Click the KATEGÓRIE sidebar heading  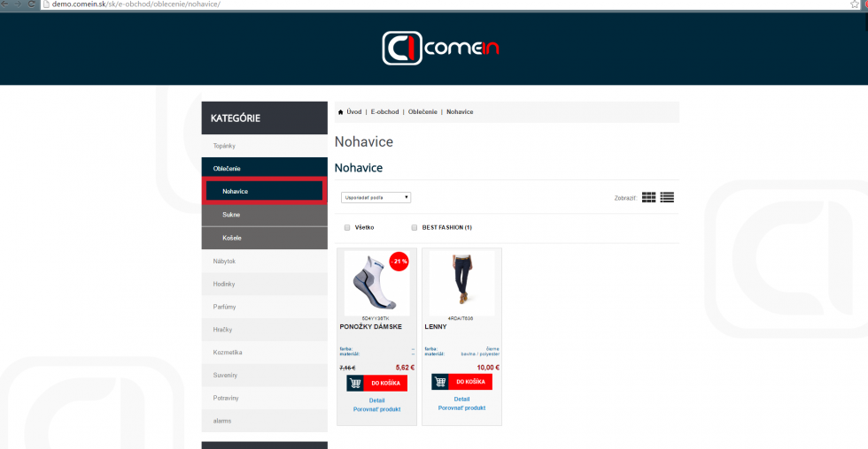click(x=236, y=118)
